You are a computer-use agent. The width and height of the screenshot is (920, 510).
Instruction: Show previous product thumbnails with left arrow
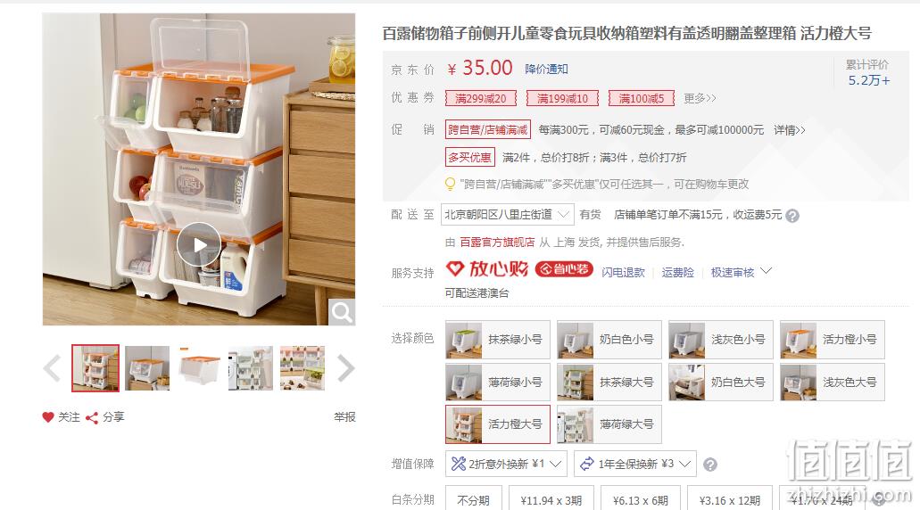coord(53,368)
